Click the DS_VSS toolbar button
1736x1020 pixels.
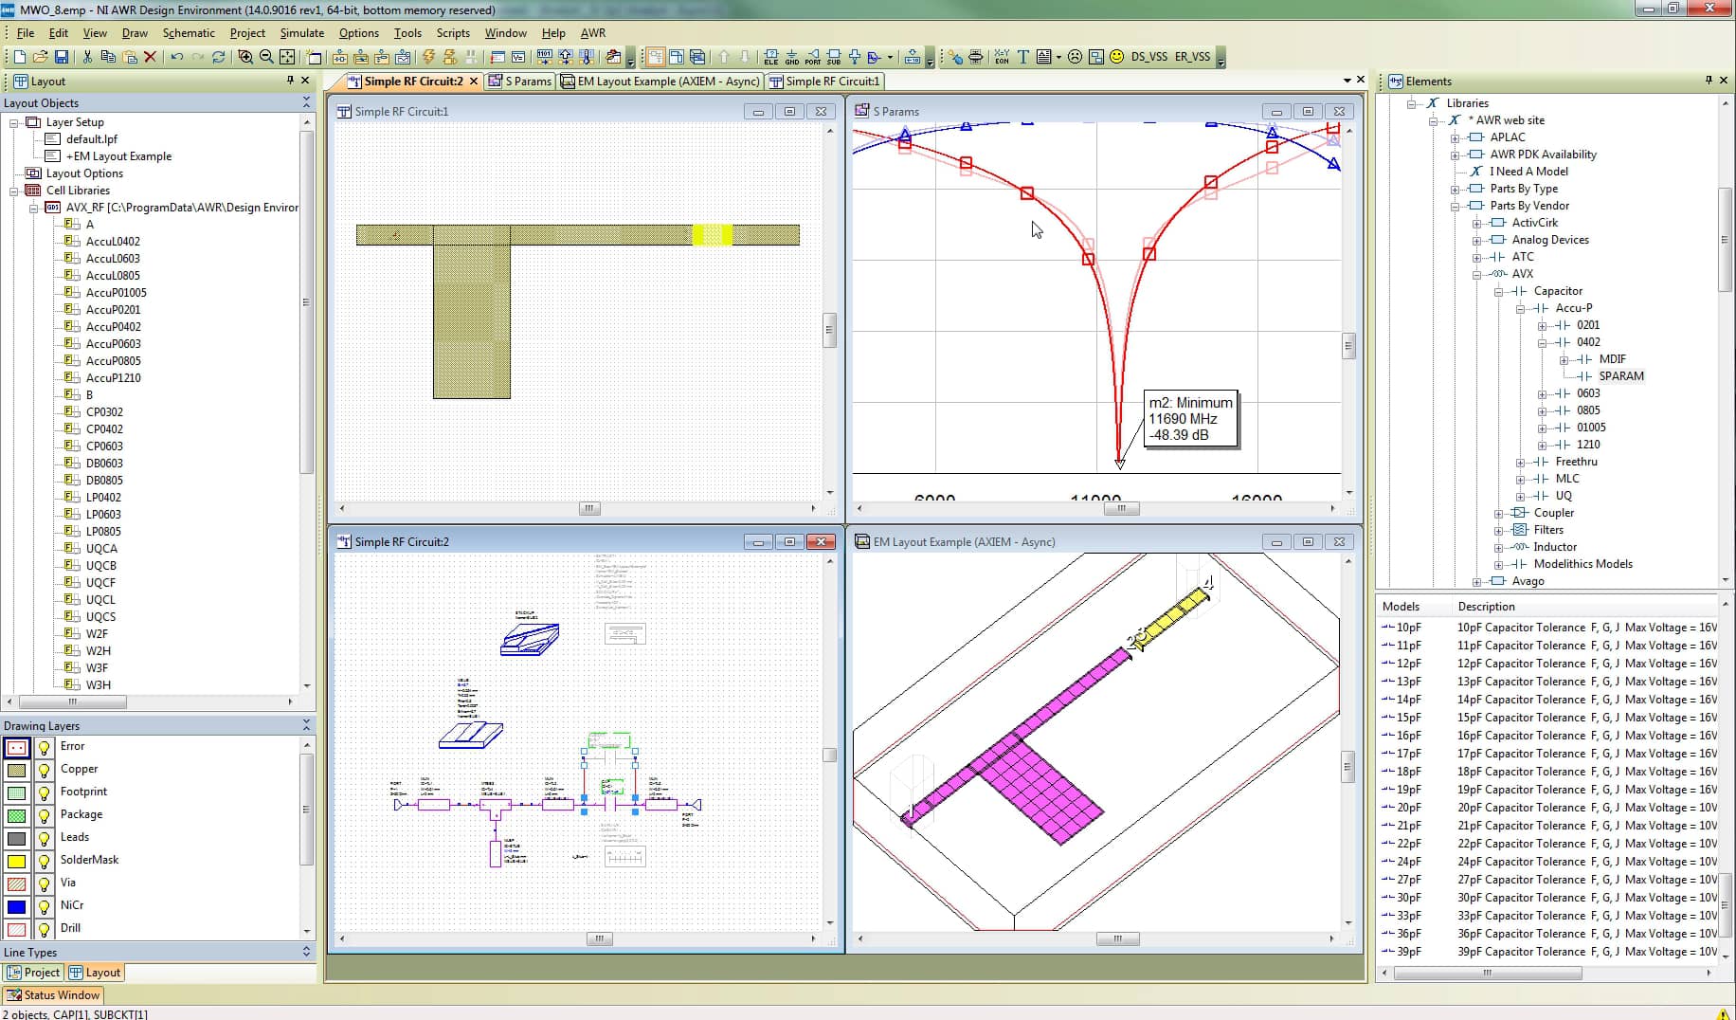pyautogui.click(x=1149, y=58)
